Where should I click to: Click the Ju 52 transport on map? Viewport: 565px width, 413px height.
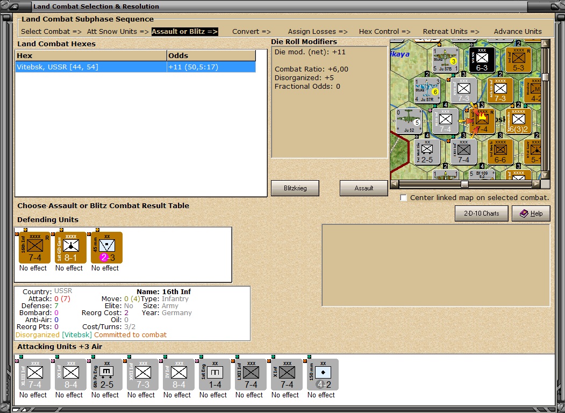pos(409,121)
